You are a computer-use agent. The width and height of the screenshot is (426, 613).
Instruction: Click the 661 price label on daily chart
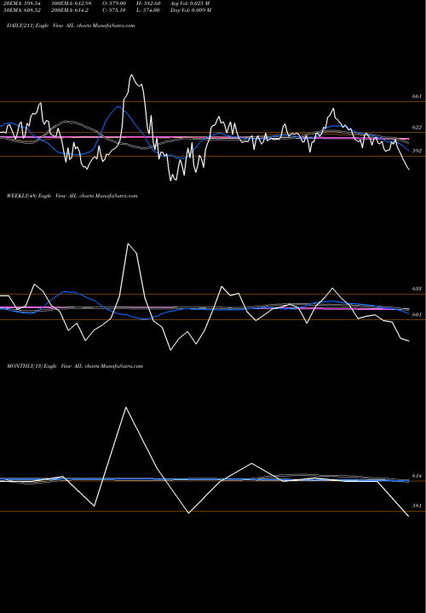click(417, 96)
